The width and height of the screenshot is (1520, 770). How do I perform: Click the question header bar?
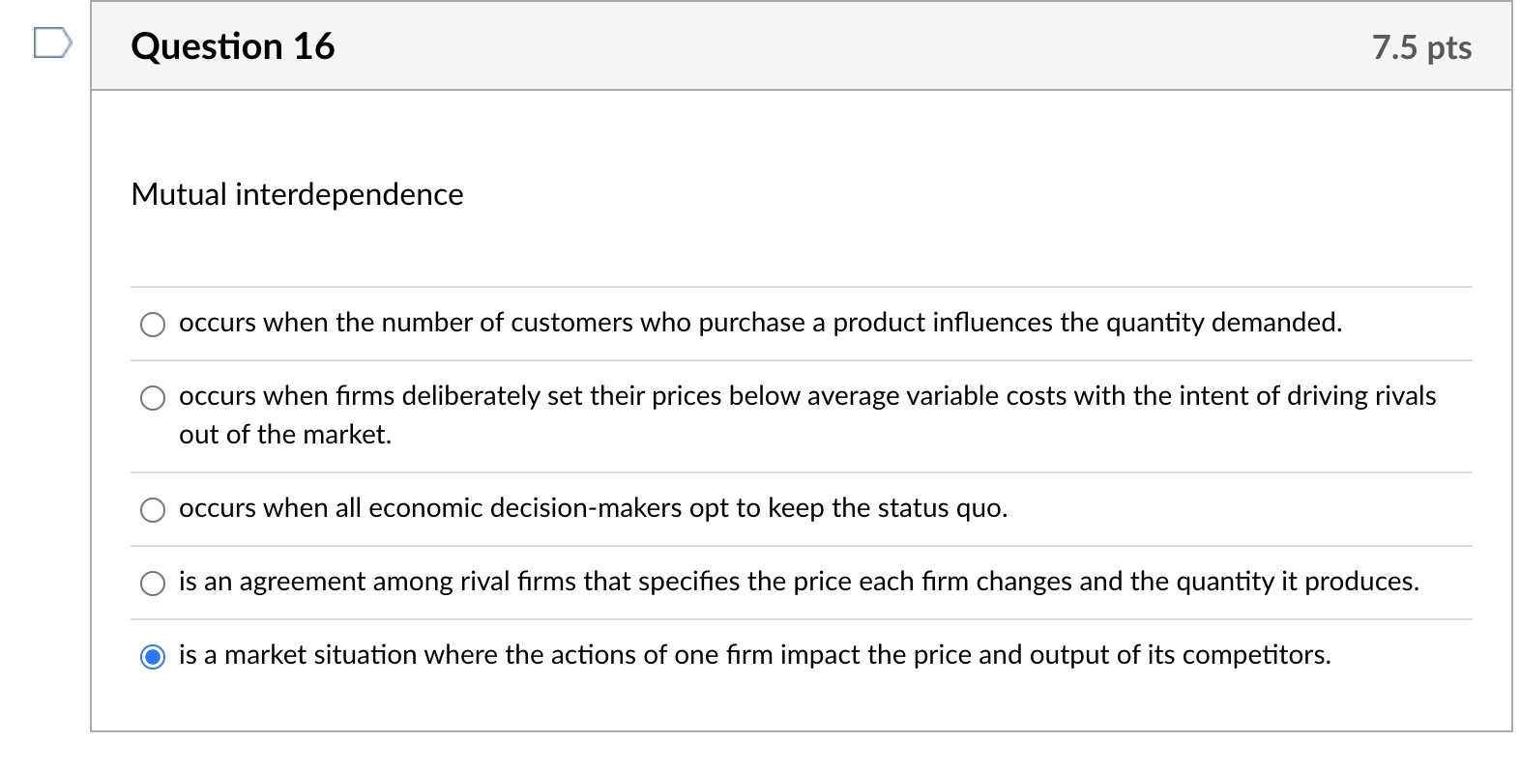click(x=774, y=45)
